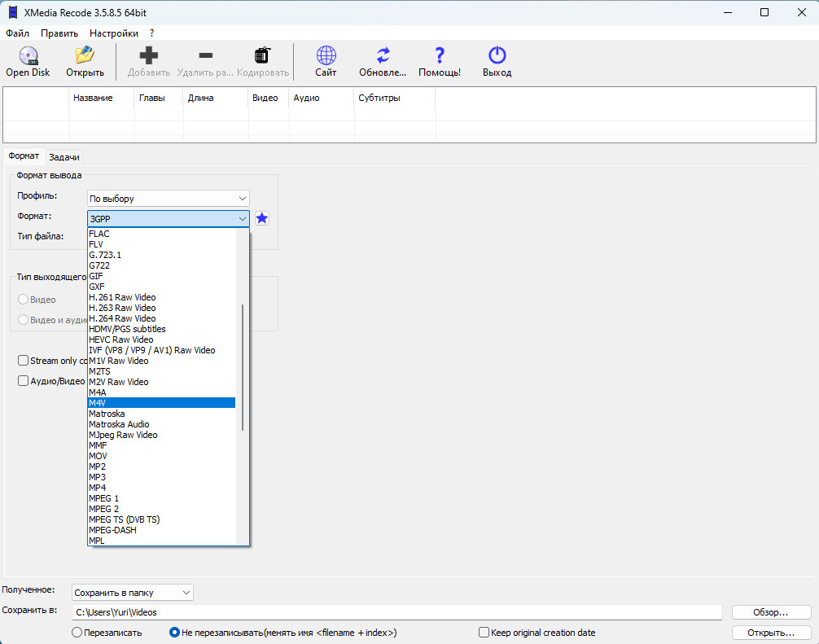Click the bottom Открыть... button
Viewport: 819px width, 644px height.
point(771,633)
